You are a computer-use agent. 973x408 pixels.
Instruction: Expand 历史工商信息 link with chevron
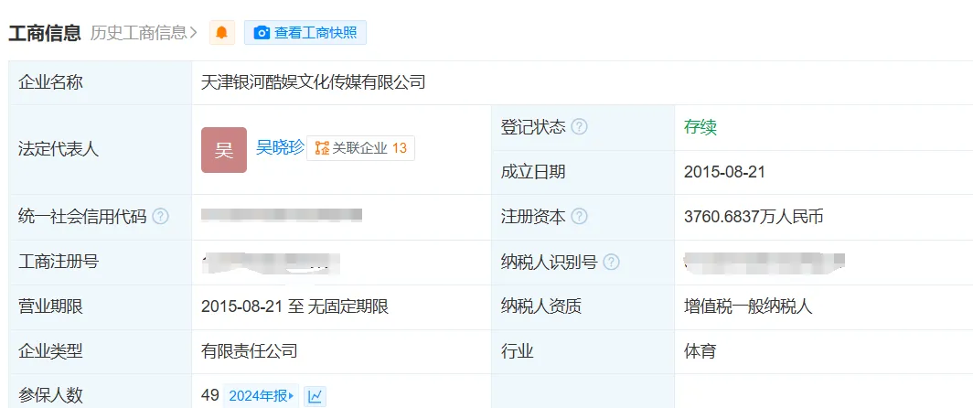click(x=144, y=33)
